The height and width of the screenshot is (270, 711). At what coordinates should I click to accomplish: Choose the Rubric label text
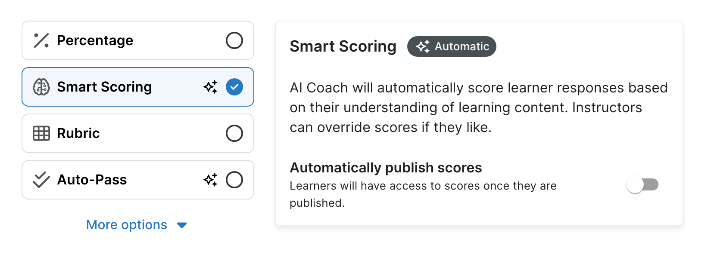[x=78, y=133]
